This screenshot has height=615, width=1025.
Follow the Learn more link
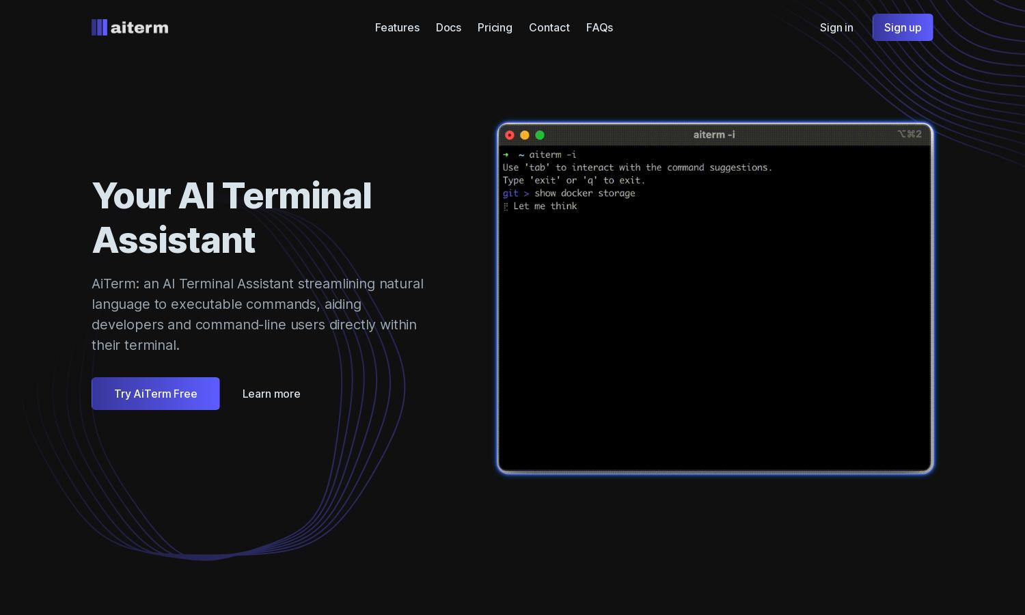pyautogui.click(x=271, y=394)
